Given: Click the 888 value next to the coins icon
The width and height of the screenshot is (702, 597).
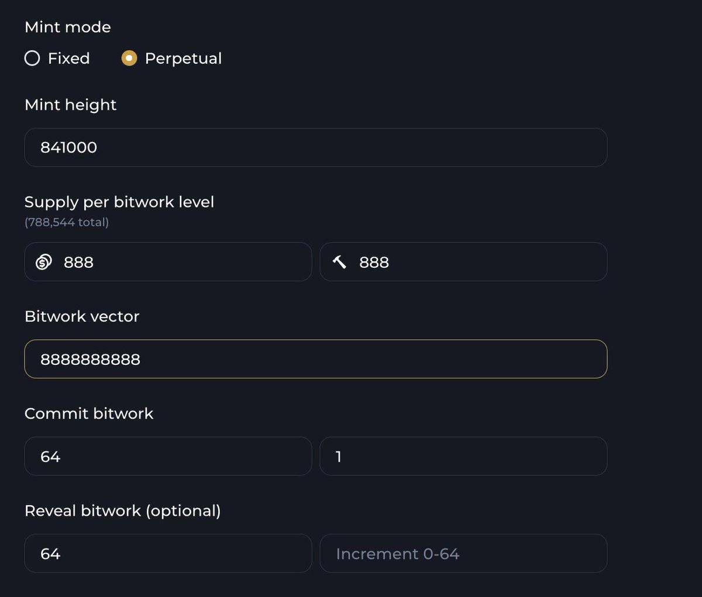Looking at the screenshot, I should pyautogui.click(x=78, y=263).
